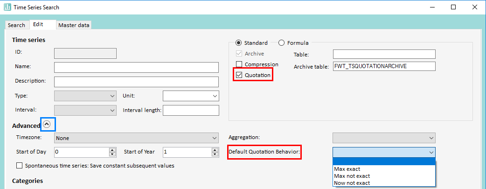This screenshot has height=189, width=486.
Task: Tick Spontaneous time series checkbox
Action: 19,166
